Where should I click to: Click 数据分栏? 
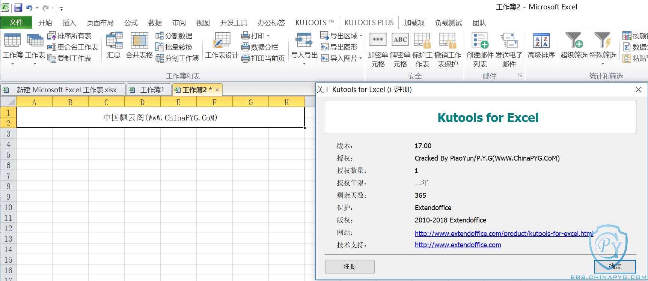click(x=259, y=47)
